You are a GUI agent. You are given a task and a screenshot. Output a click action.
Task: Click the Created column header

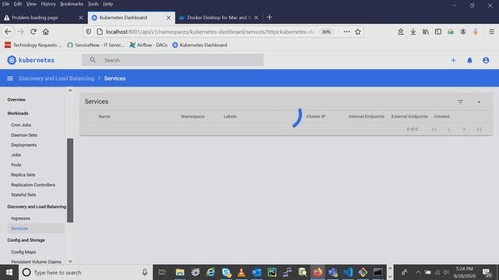click(441, 117)
